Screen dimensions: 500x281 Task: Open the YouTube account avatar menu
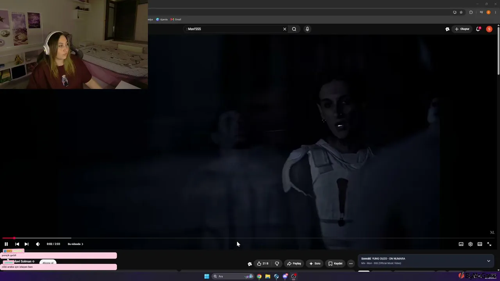click(x=489, y=29)
